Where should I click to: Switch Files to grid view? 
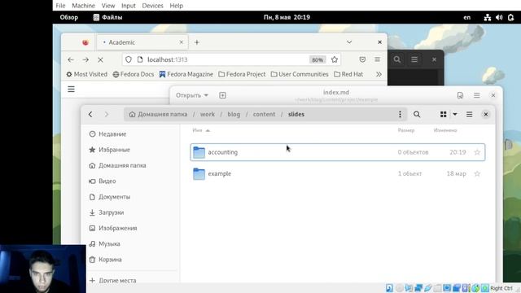click(443, 114)
